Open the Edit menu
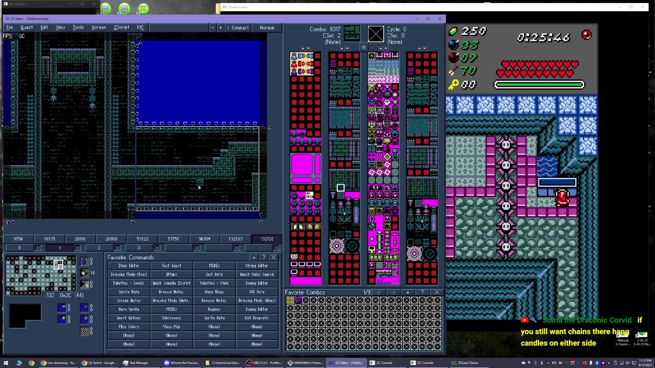 (45, 28)
